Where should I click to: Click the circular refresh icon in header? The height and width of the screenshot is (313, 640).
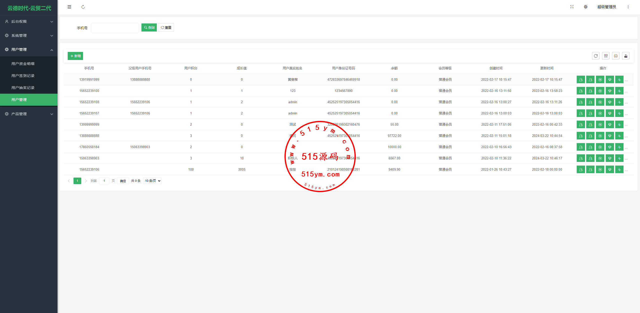click(x=83, y=7)
